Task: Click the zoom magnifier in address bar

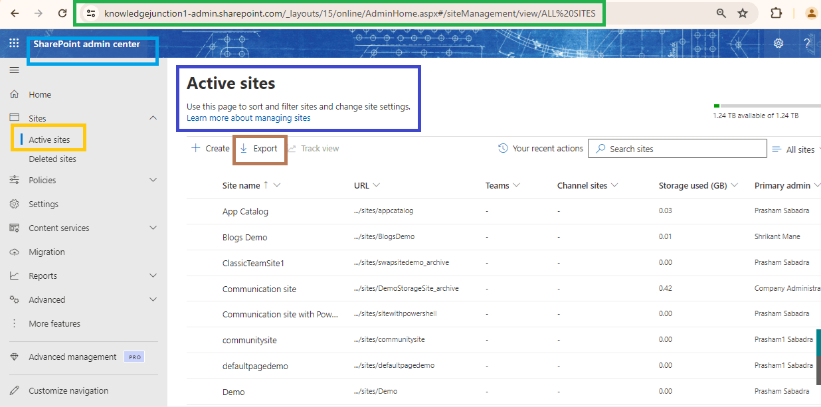Action: pos(721,13)
